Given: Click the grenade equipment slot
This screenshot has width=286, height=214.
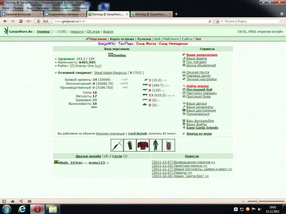Looking at the screenshot, I should pos(130,145).
